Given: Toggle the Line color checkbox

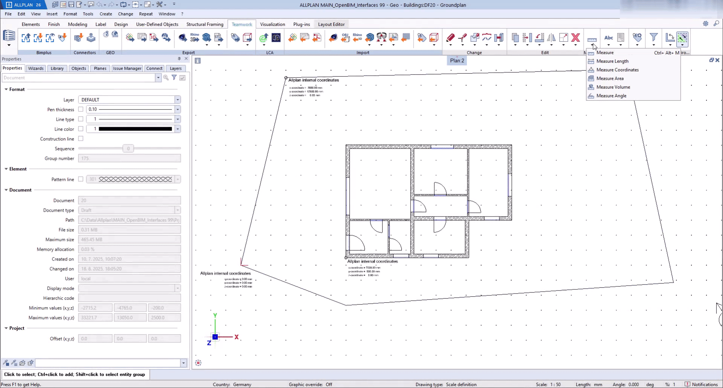Looking at the screenshot, I should pos(81,129).
